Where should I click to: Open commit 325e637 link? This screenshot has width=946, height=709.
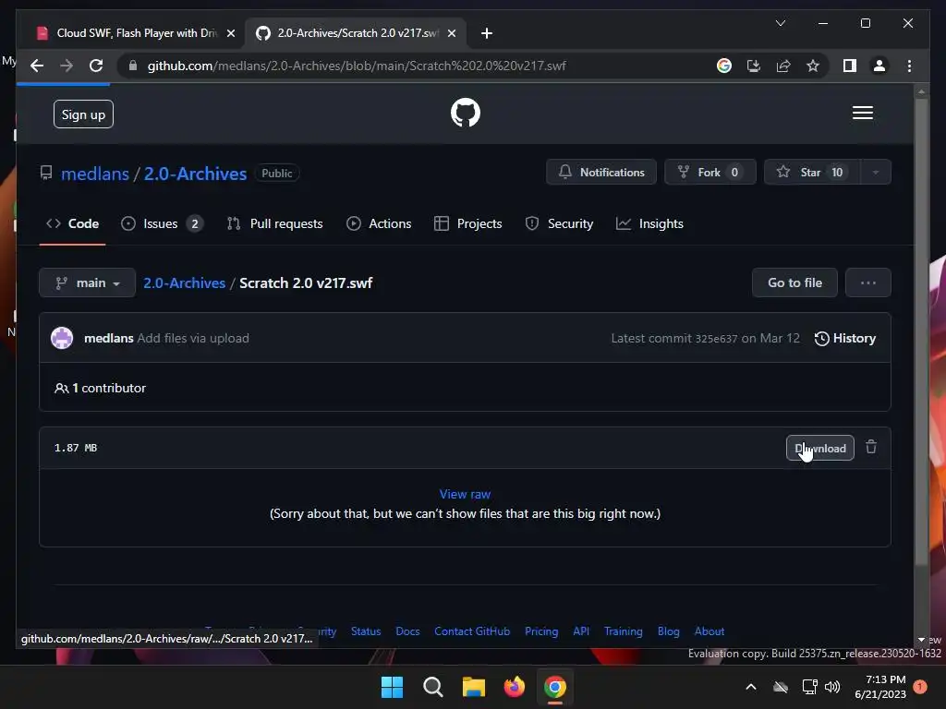pos(716,339)
